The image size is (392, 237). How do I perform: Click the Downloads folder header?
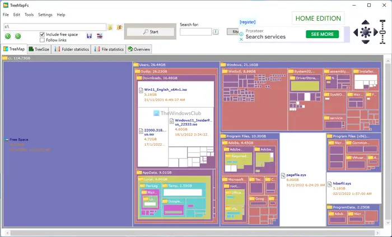pos(176,78)
